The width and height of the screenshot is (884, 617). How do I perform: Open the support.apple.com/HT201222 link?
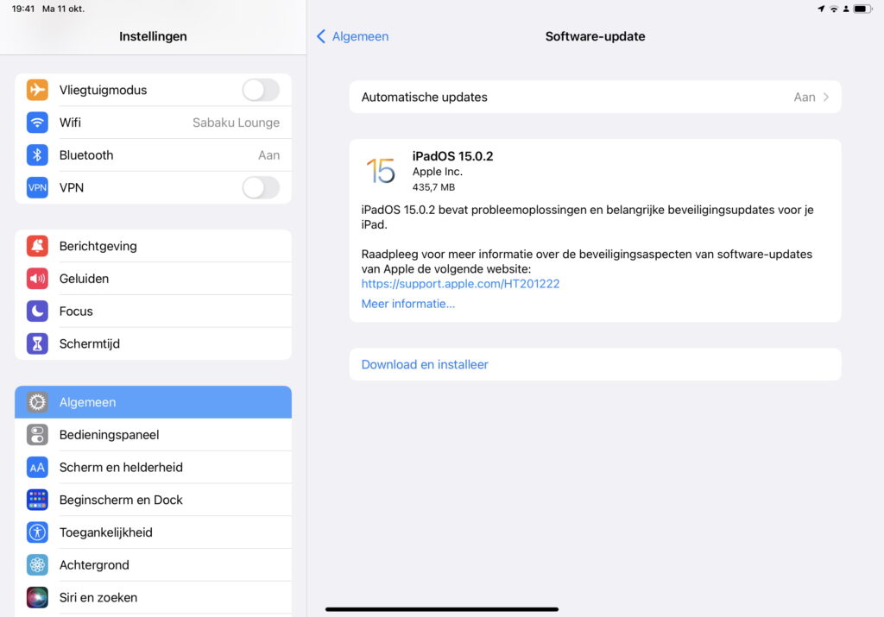coord(460,283)
